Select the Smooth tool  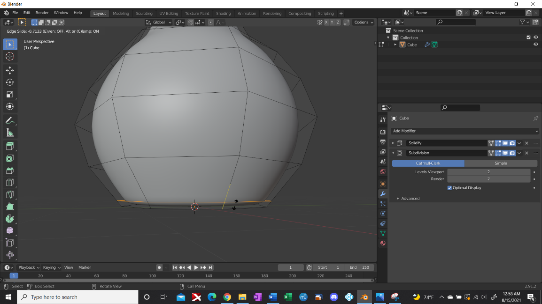pos(10,230)
